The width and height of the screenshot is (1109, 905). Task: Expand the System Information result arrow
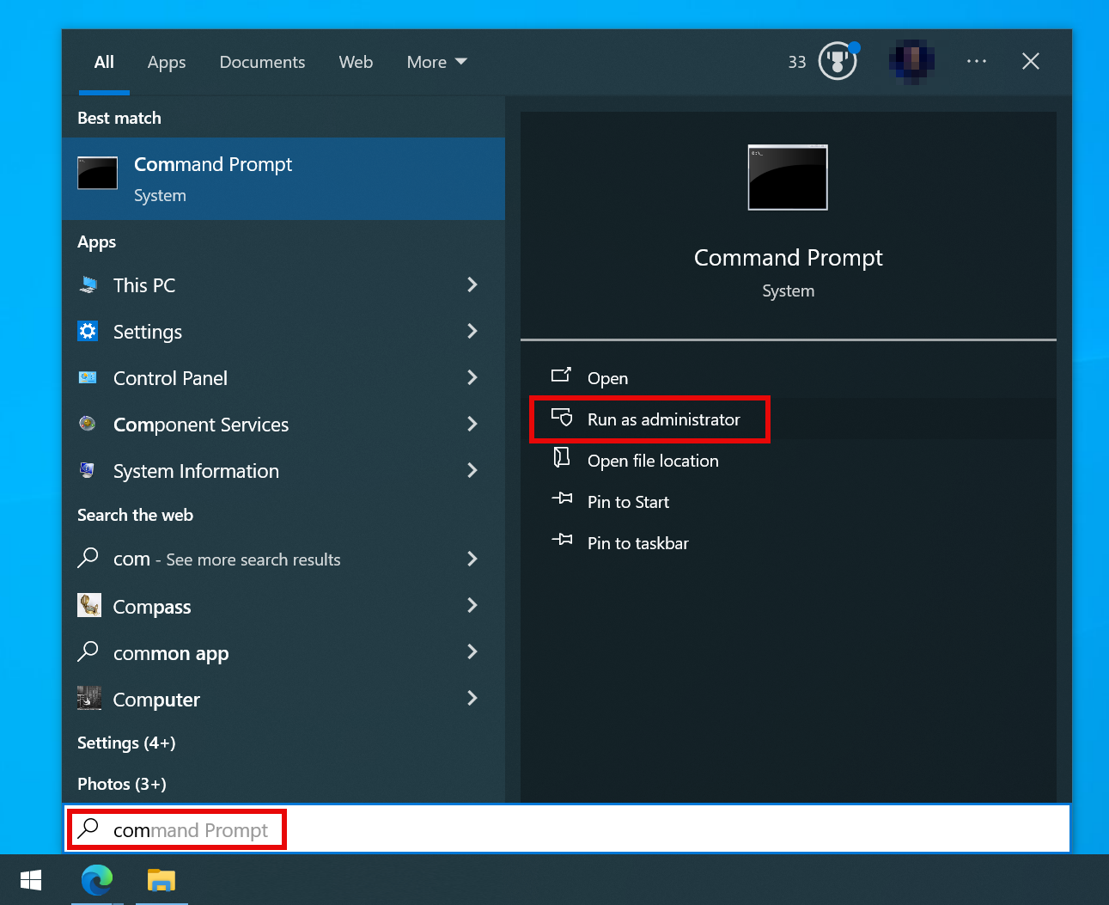pyautogui.click(x=472, y=470)
